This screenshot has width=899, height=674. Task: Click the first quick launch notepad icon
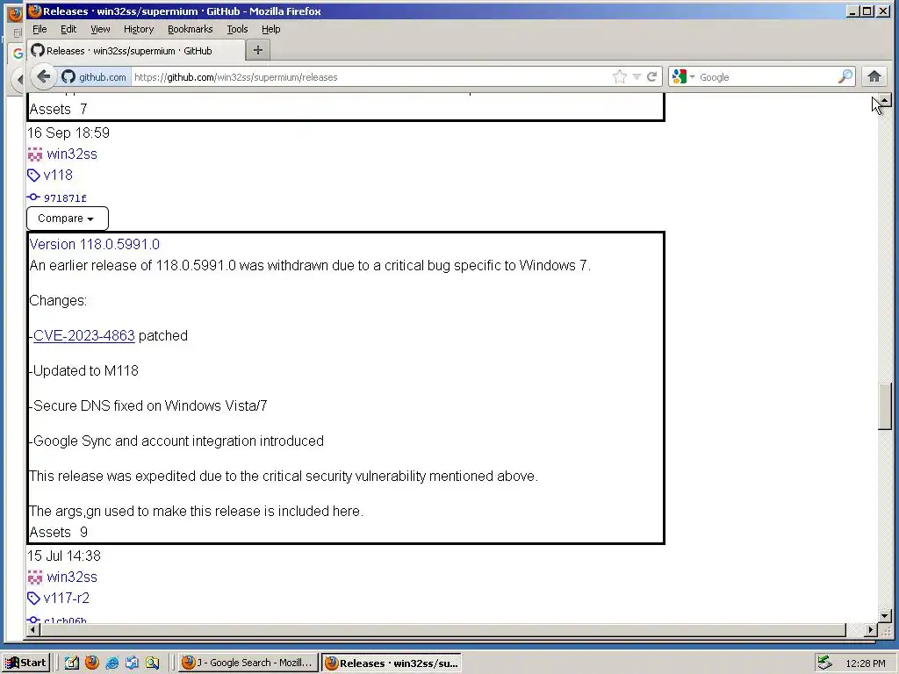[72, 663]
